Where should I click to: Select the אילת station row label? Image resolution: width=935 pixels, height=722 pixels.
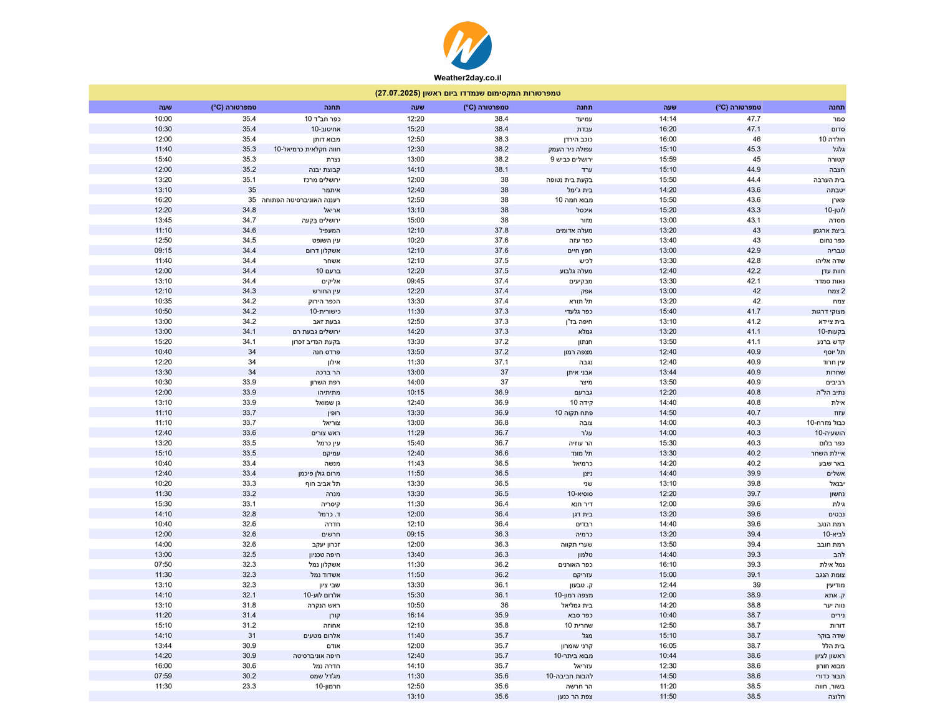pyautogui.click(x=837, y=402)
